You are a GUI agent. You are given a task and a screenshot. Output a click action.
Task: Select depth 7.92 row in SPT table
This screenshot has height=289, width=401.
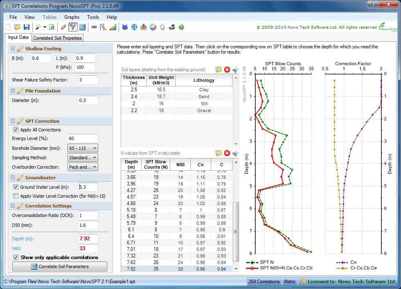point(177,269)
